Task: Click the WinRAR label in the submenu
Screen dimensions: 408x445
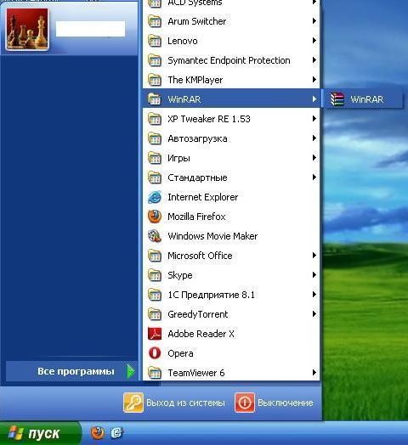Action: pyautogui.click(x=367, y=99)
